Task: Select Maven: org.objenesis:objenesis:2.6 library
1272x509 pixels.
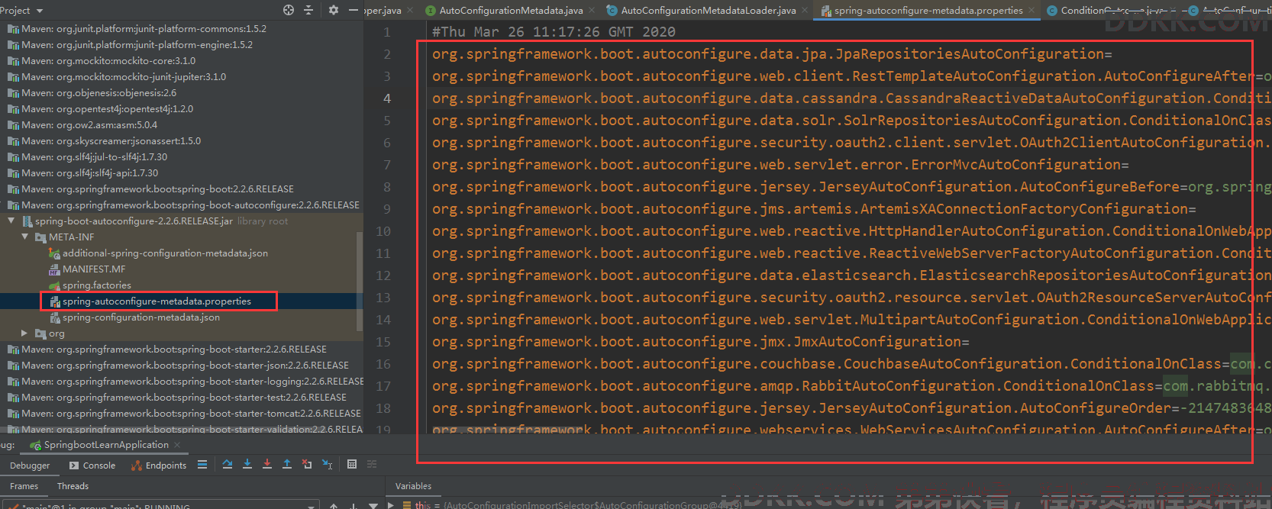Action: pyautogui.click(x=99, y=93)
